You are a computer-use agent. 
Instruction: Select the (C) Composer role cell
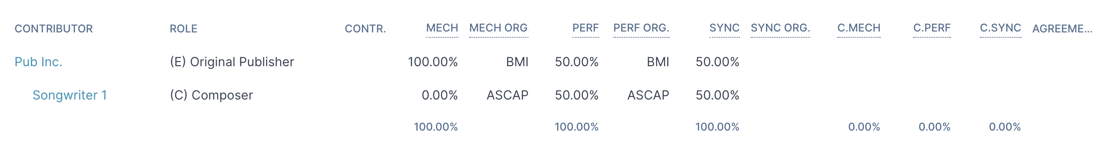(x=212, y=95)
